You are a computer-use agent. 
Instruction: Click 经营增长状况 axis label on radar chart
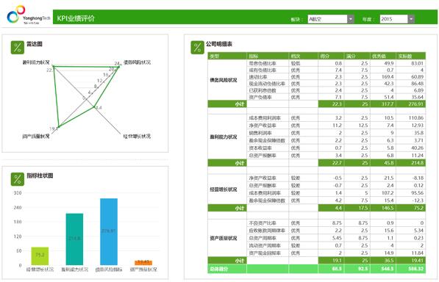[138, 136]
